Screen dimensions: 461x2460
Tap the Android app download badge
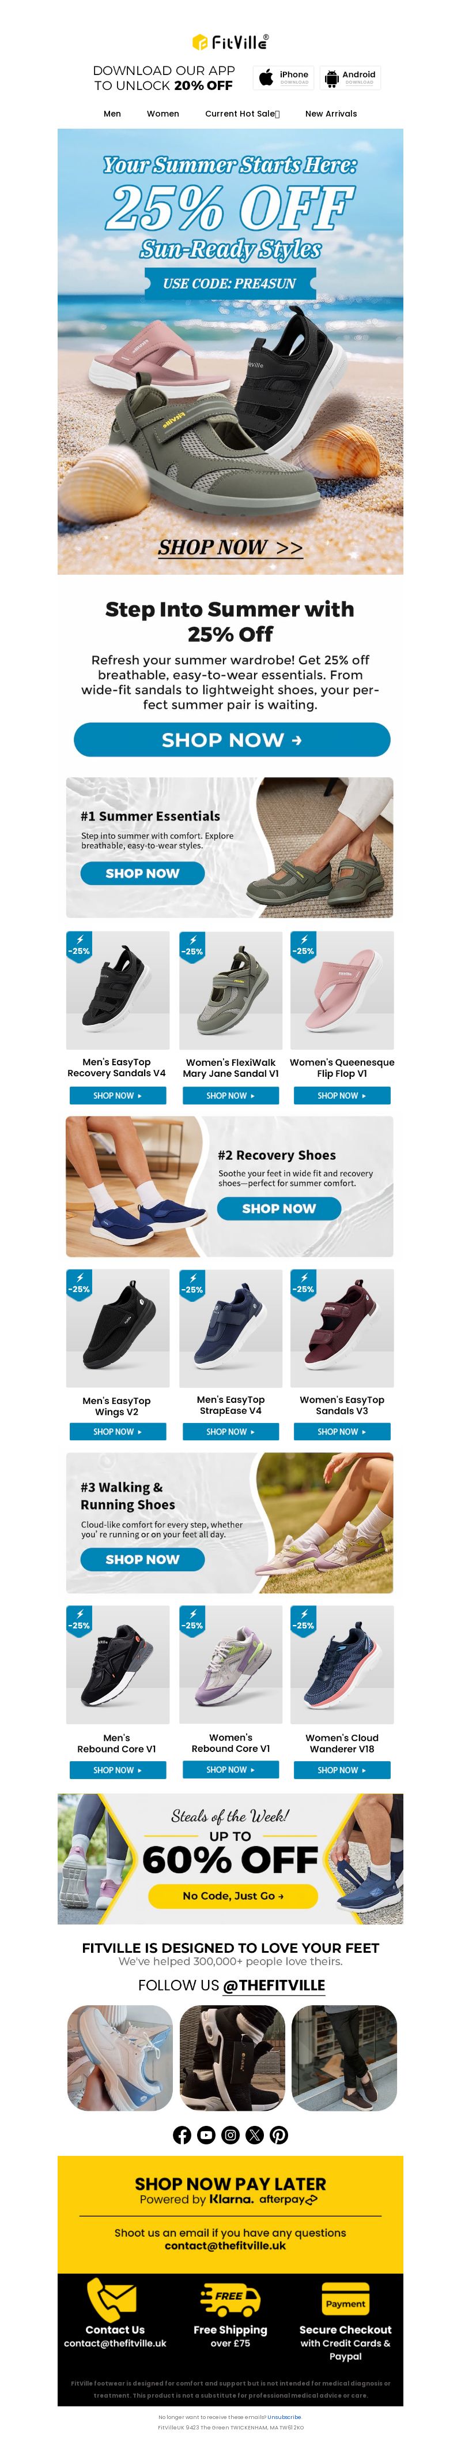[x=350, y=77]
